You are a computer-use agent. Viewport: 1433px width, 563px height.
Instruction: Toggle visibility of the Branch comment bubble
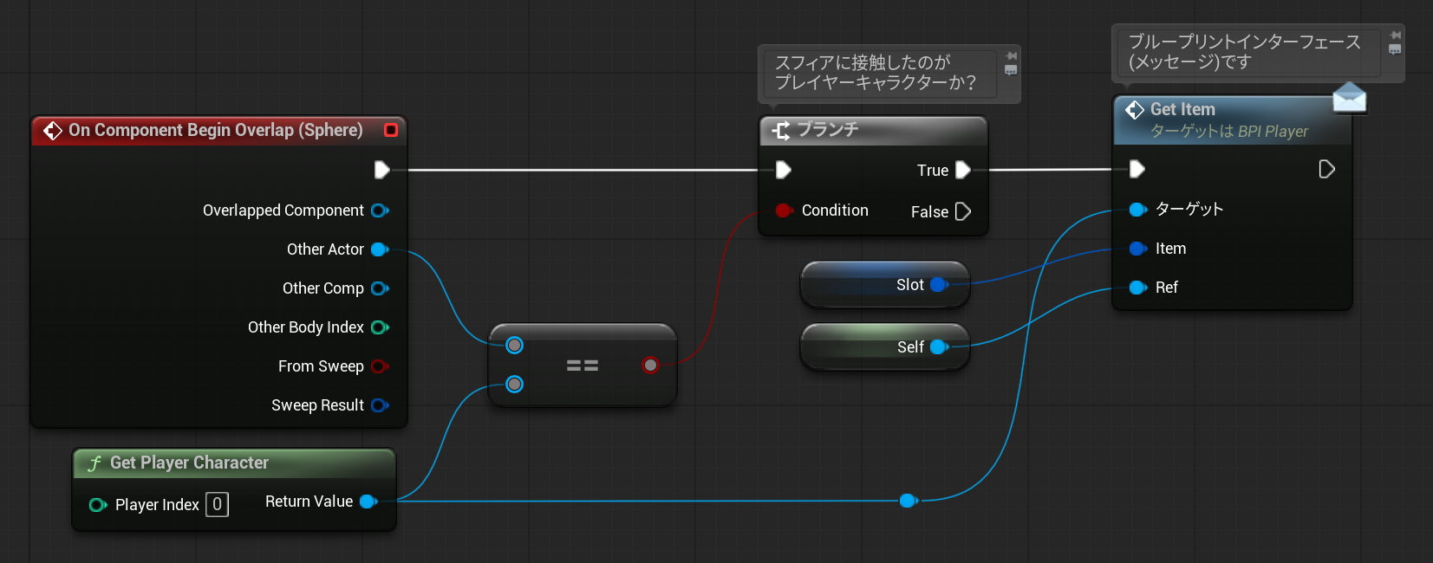pos(1011,70)
